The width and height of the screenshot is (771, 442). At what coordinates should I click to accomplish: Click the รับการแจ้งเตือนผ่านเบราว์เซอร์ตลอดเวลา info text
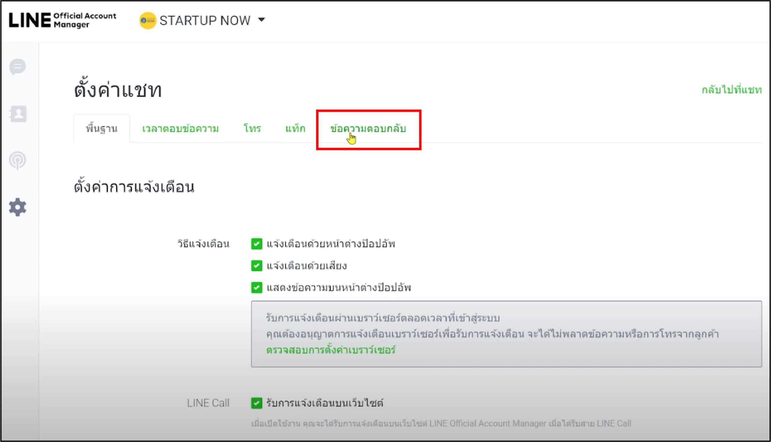pos(383,318)
